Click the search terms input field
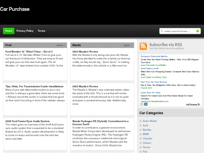 point(180,31)
